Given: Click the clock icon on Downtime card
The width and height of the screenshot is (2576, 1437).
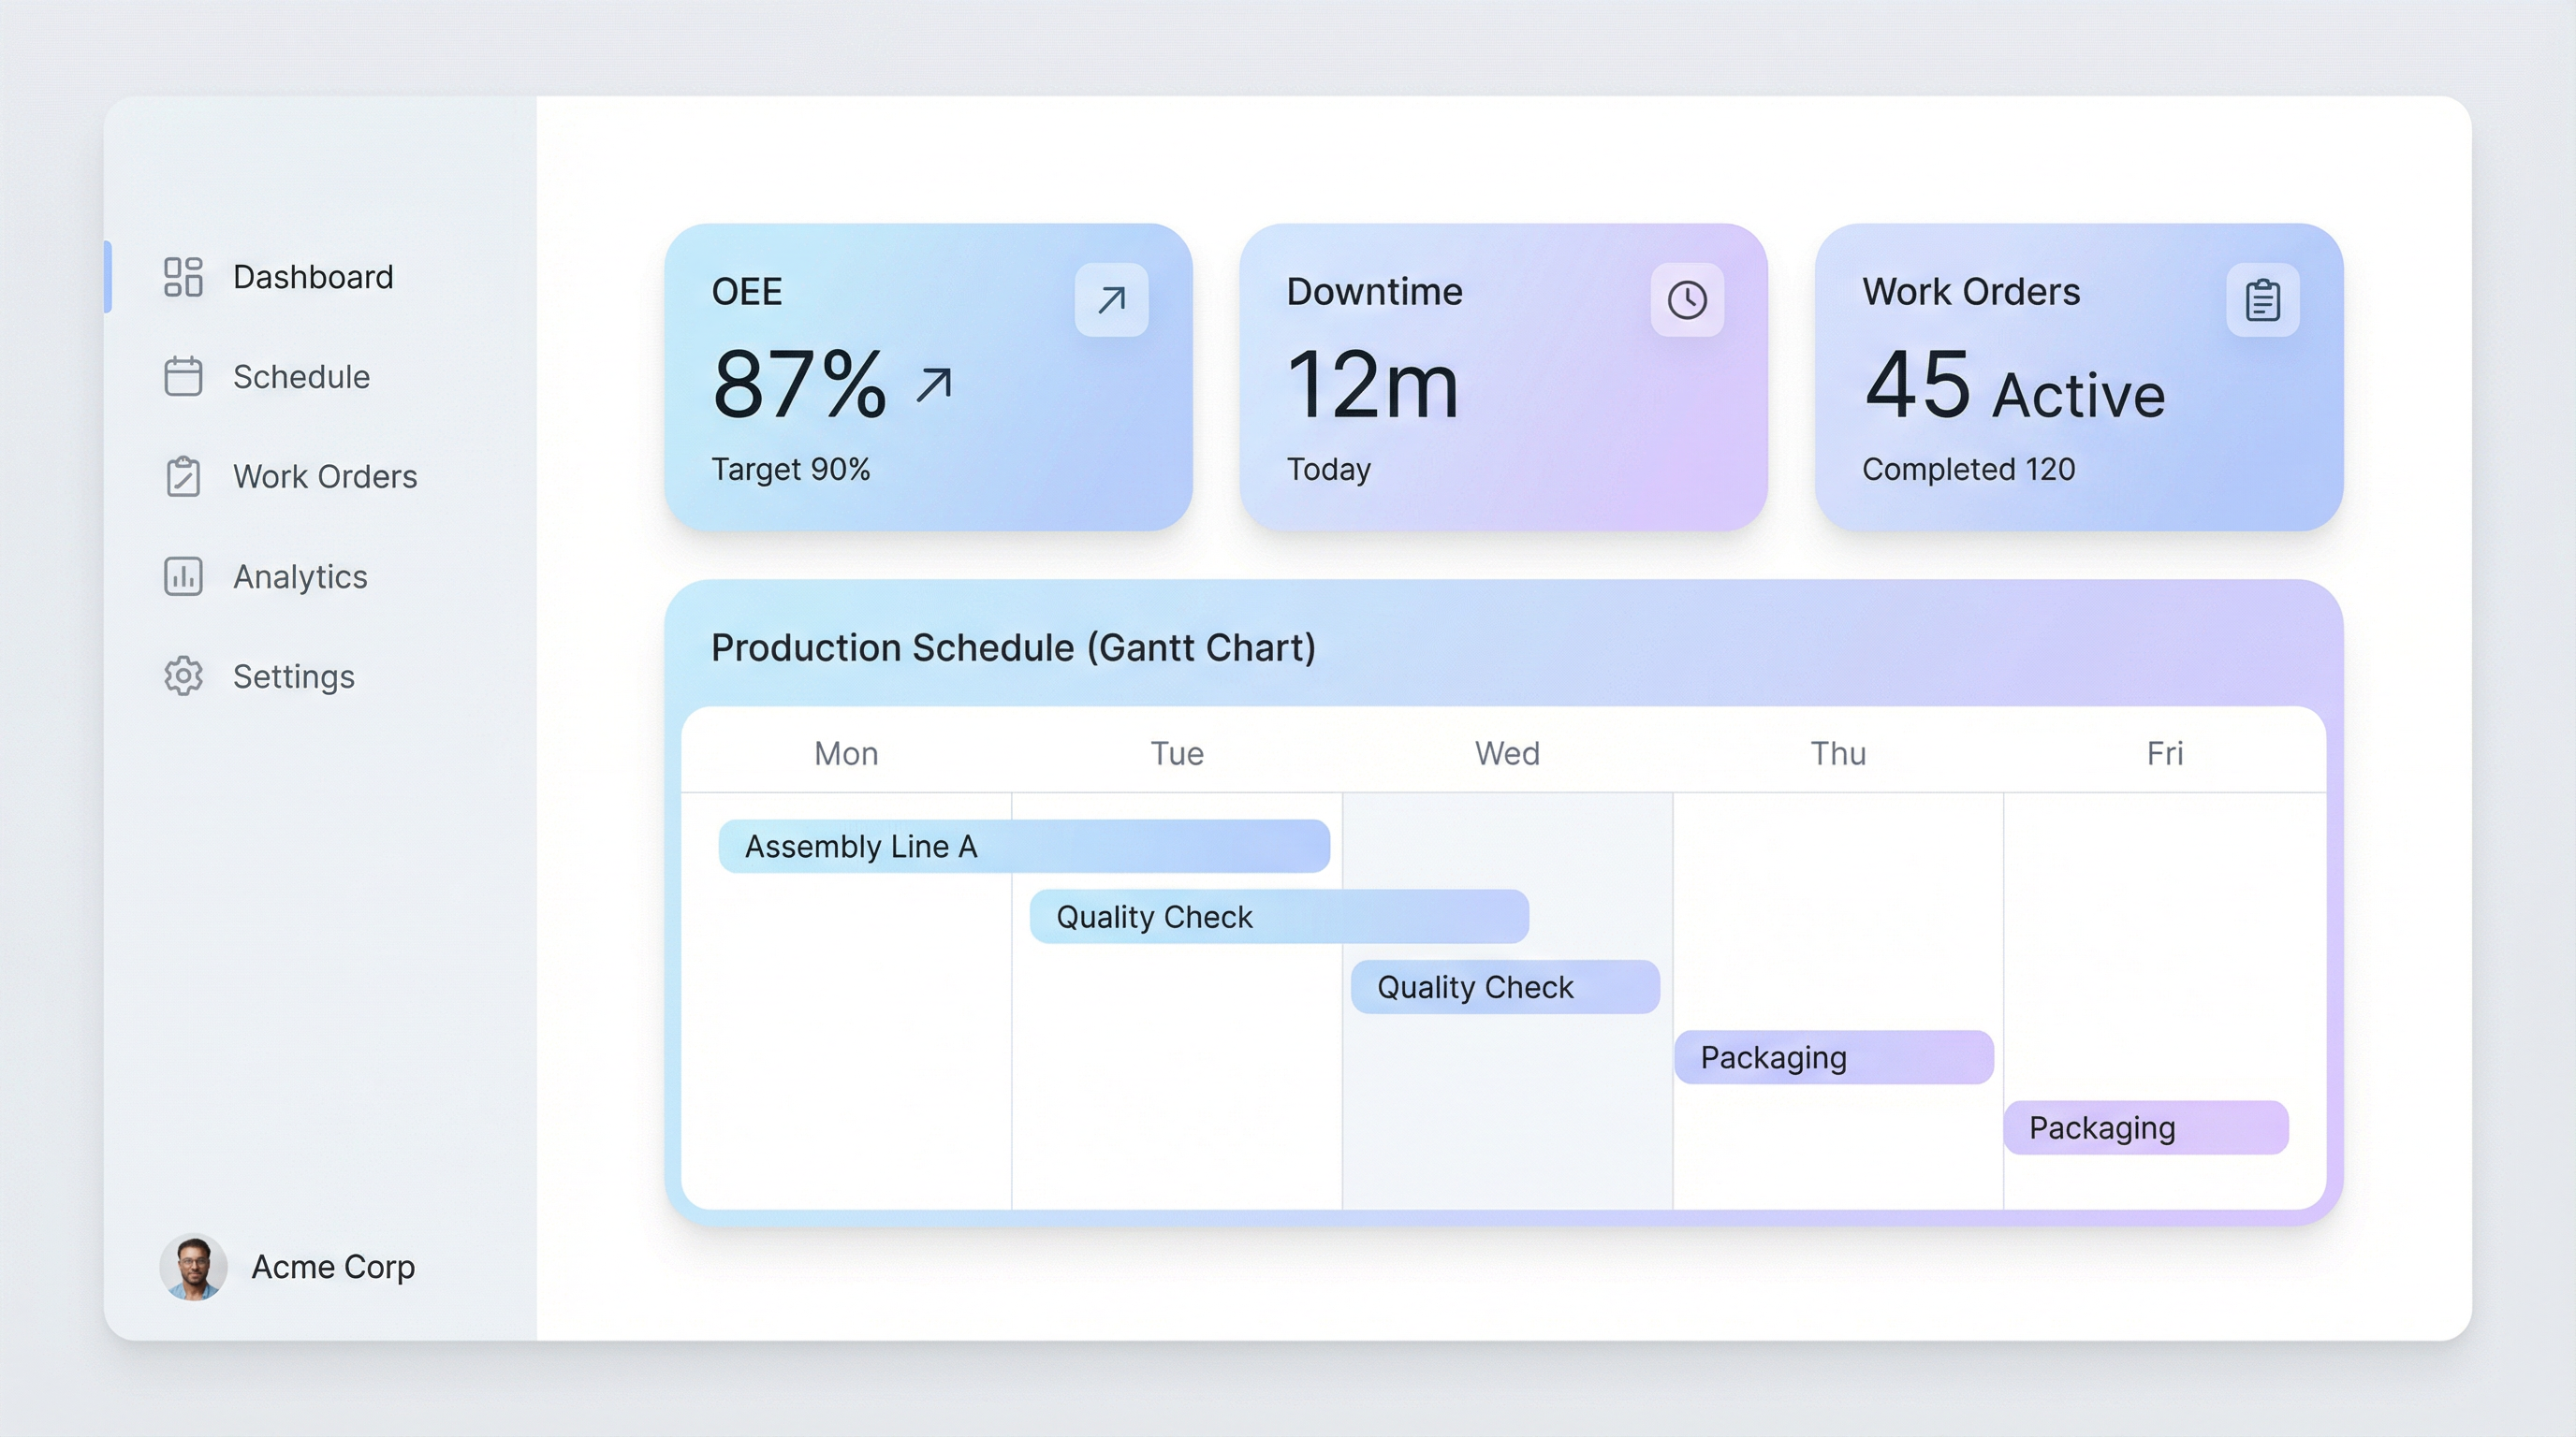Looking at the screenshot, I should coord(1687,299).
